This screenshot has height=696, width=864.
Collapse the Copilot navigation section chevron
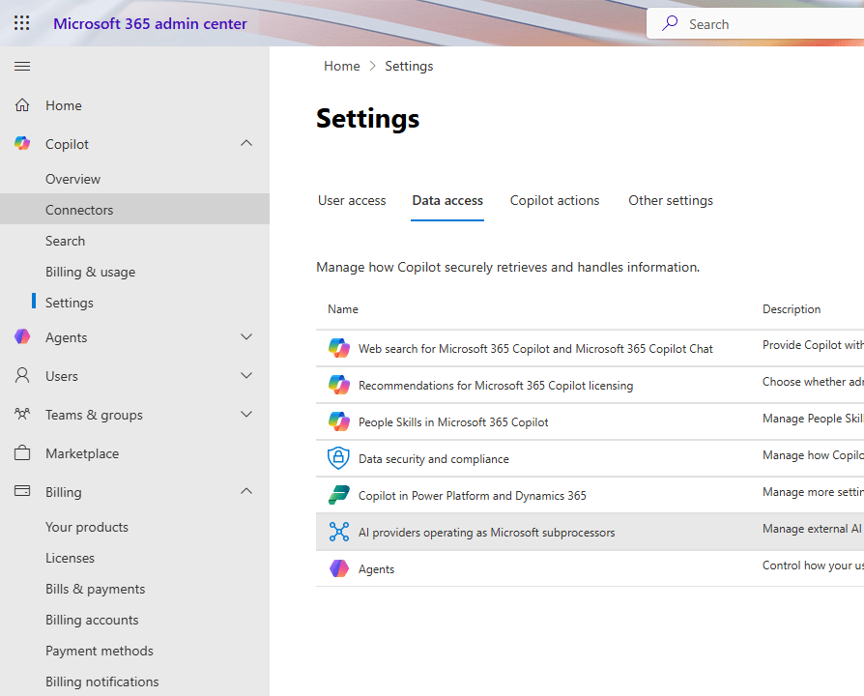point(246,143)
